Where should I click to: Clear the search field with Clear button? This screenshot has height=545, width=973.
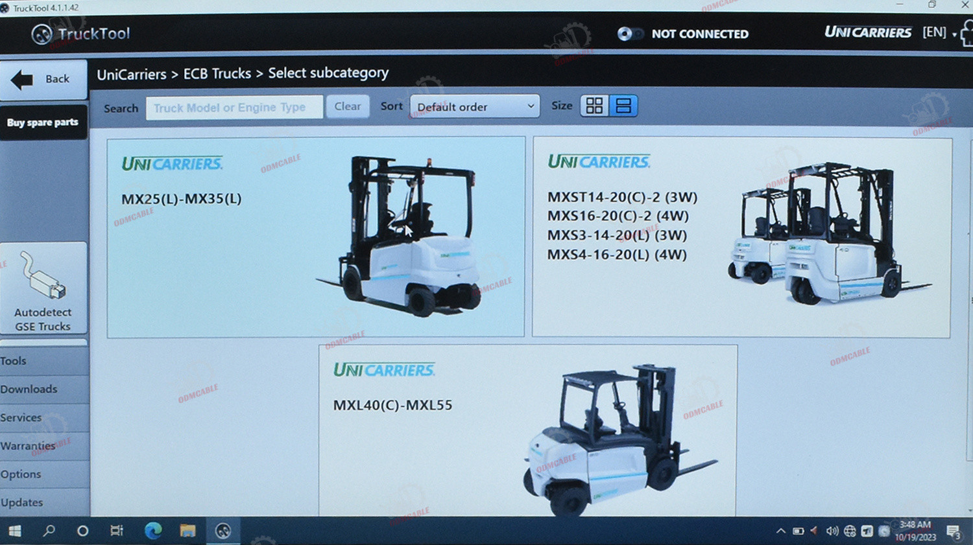(348, 106)
